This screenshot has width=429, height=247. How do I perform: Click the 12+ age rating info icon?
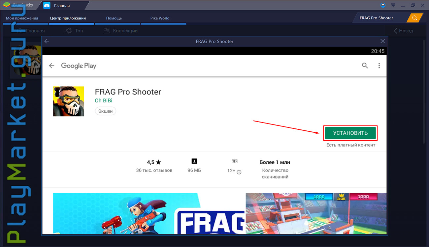(x=239, y=172)
